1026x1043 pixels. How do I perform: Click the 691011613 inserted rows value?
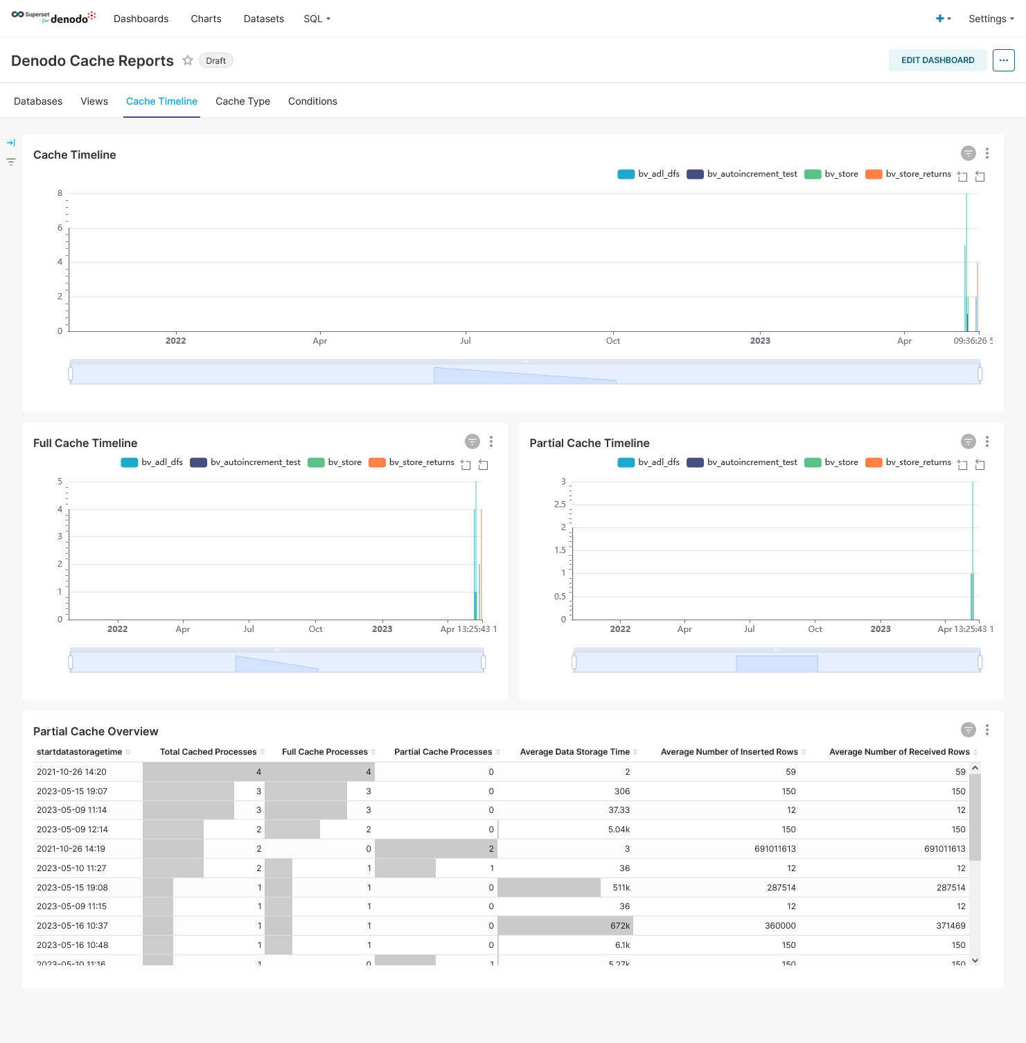click(775, 849)
